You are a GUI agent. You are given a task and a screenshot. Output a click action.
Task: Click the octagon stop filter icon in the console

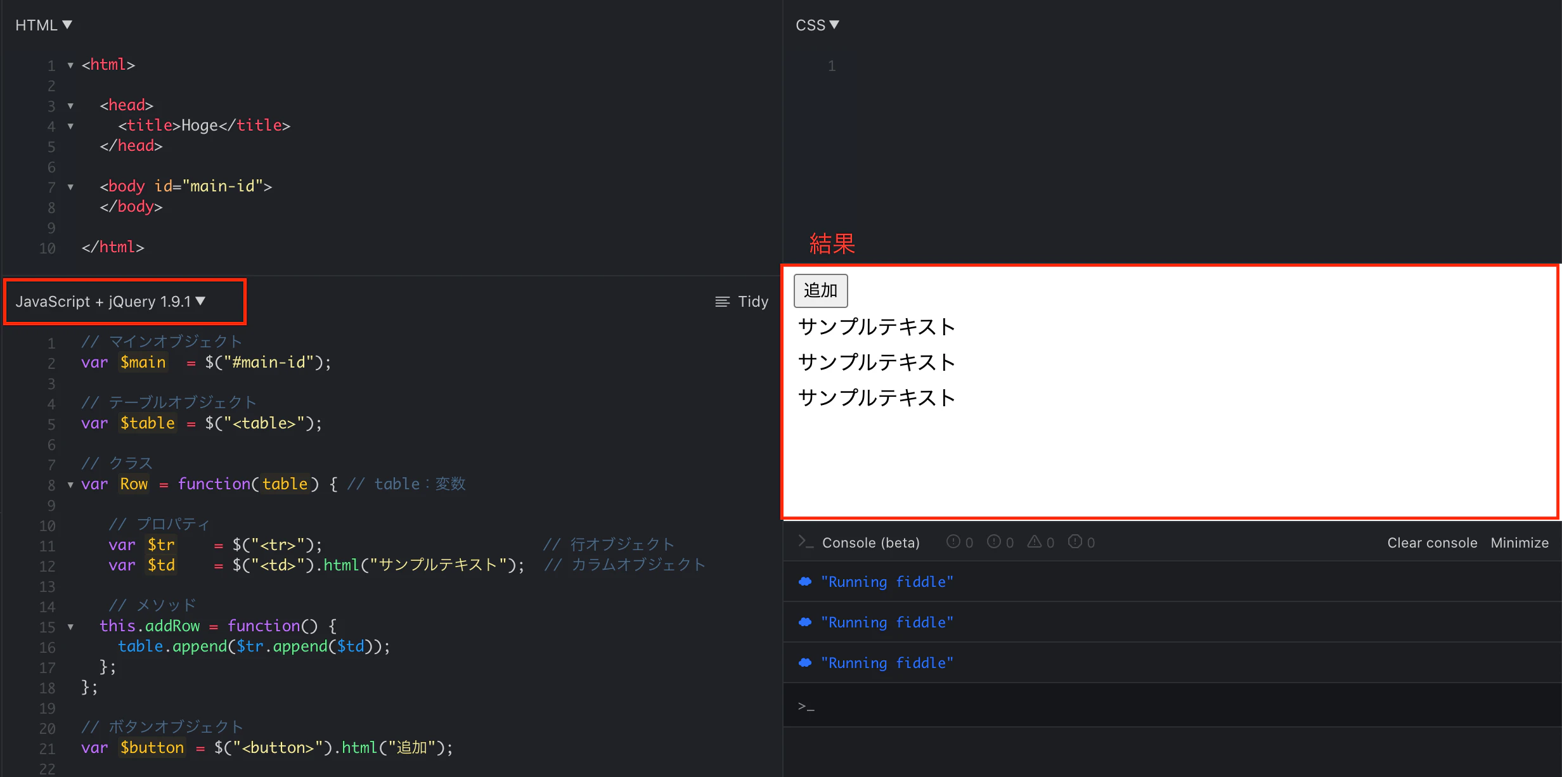coord(1075,542)
